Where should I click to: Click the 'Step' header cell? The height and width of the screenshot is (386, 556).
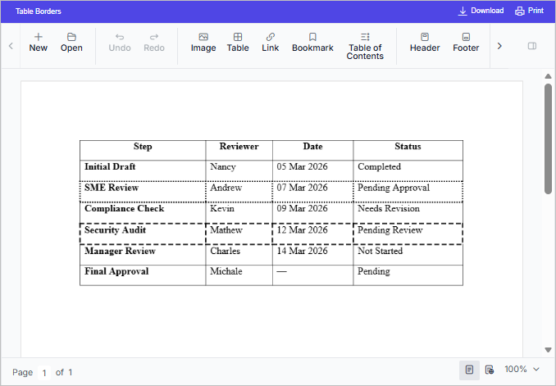tap(143, 150)
